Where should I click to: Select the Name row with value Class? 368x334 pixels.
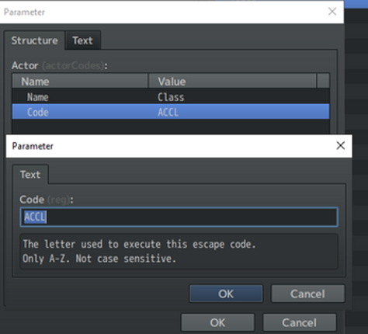(171, 97)
